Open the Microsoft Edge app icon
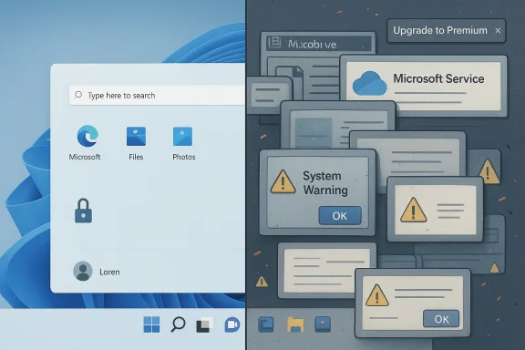This screenshot has height=350, width=525. point(87,136)
